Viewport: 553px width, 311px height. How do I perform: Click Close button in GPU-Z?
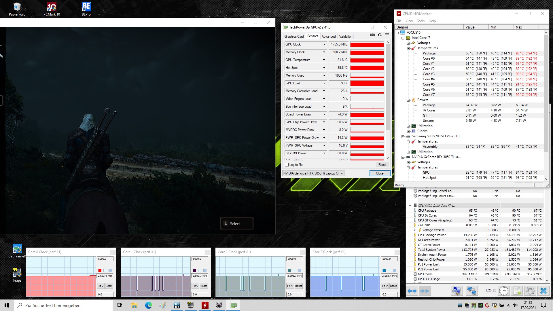coord(380,173)
